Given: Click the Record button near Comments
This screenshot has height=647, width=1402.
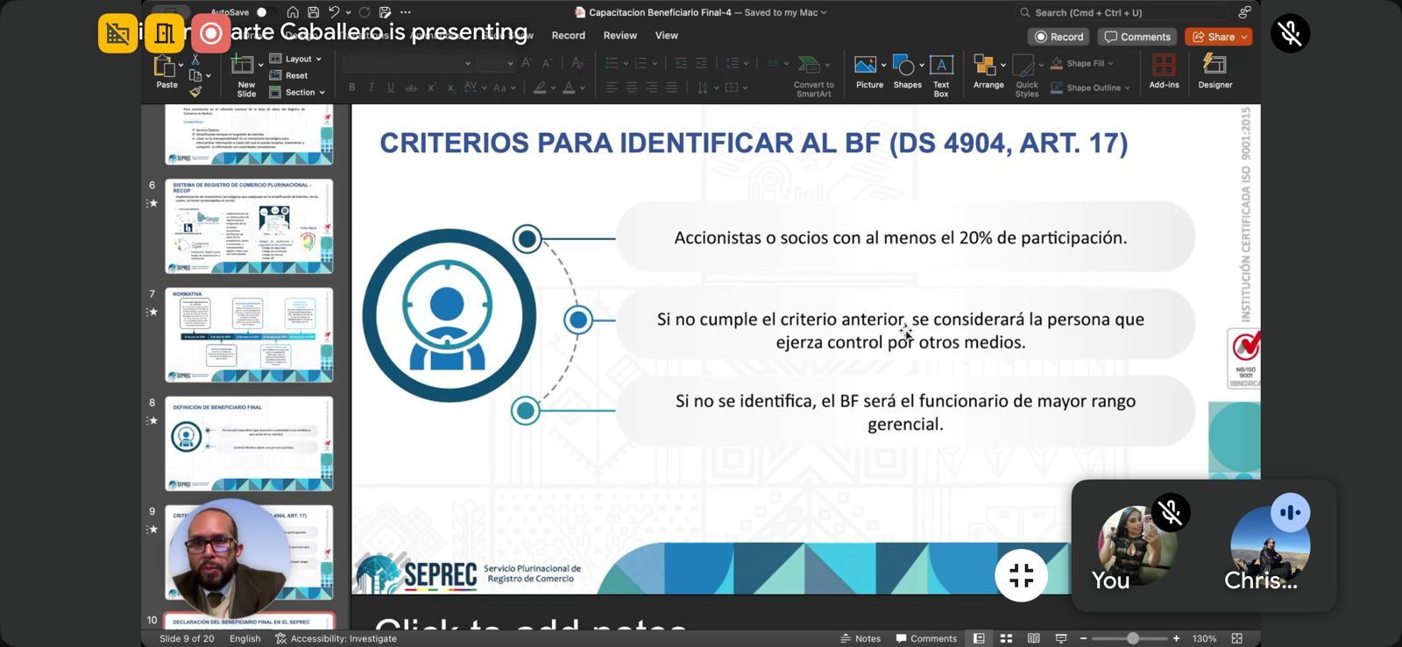Looking at the screenshot, I should (x=1059, y=37).
